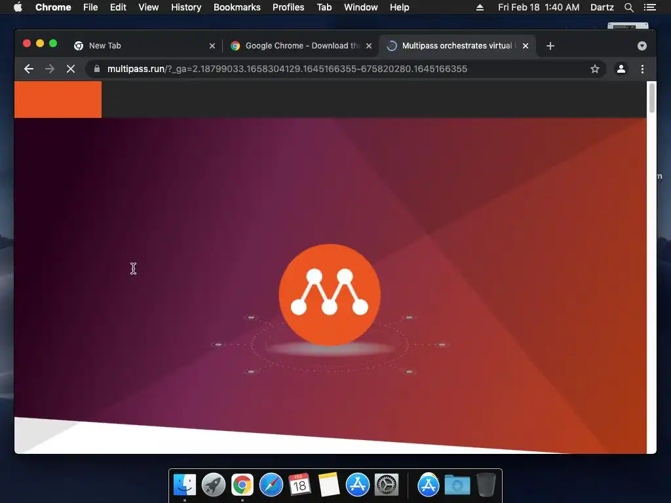Open the File menu

click(90, 7)
